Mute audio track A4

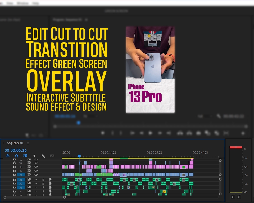click(x=36, y=191)
